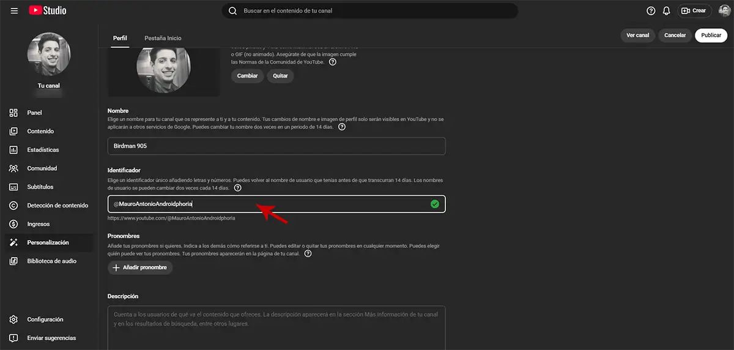
Task: Open Ingresos in the sidebar
Action: coord(49,224)
